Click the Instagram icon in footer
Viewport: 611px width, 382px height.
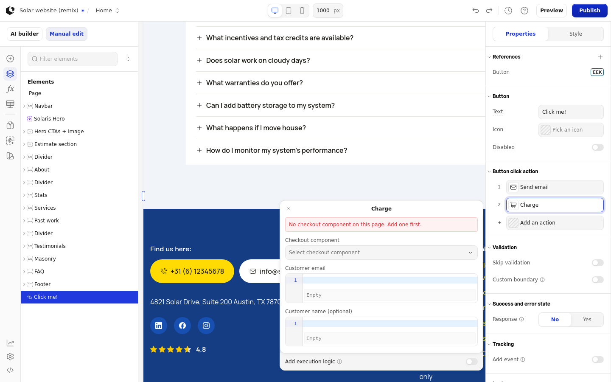pos(206,326)
